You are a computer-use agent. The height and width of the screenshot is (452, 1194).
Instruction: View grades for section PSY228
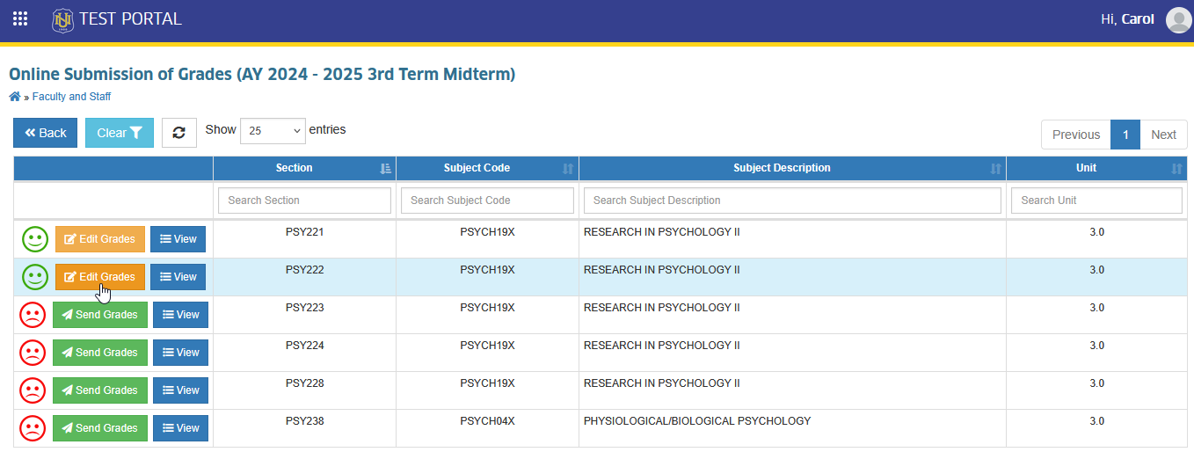[180, 390]
